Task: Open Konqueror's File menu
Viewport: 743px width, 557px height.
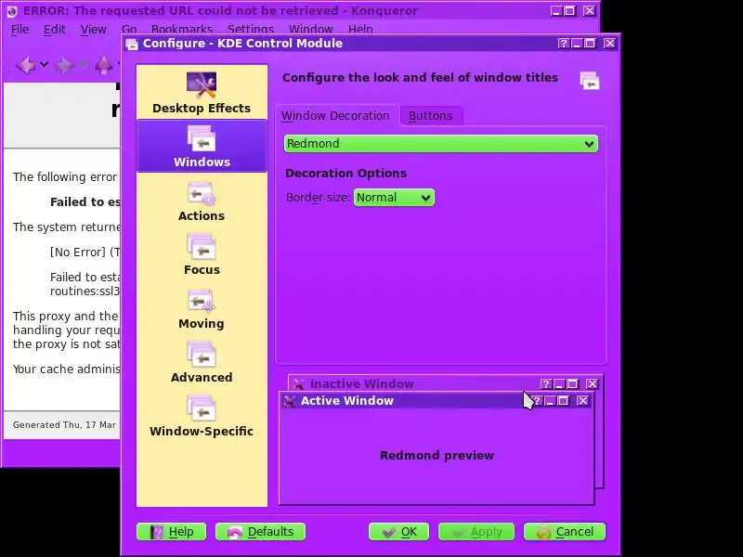Action: click(20, 30)
